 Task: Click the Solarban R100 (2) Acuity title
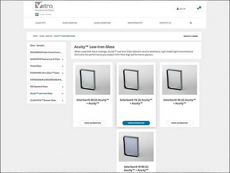pos(136,168)
